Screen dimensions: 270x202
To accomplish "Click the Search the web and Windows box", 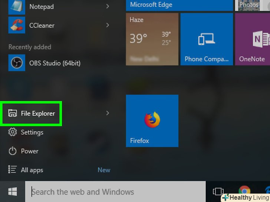I will [115, 192].
